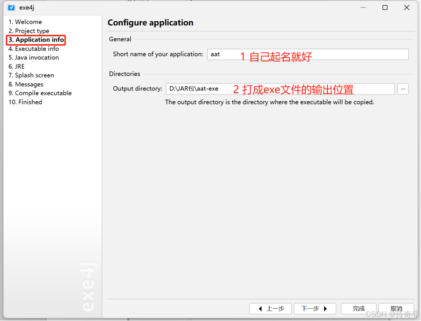Open the output directory browse button
This screenshot has width=421, height=321.
(x=404, y=88)
